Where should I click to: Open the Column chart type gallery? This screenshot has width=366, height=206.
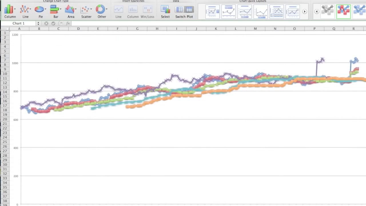click(x=9, y=9)
